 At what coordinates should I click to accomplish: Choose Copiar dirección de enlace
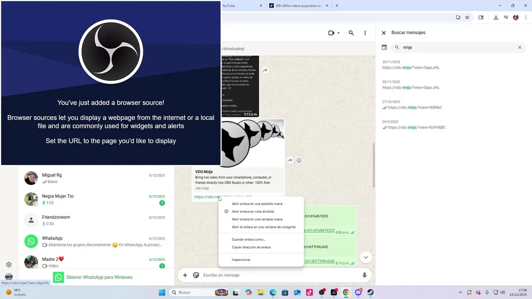pyautogui.click(x=251, y=247)
